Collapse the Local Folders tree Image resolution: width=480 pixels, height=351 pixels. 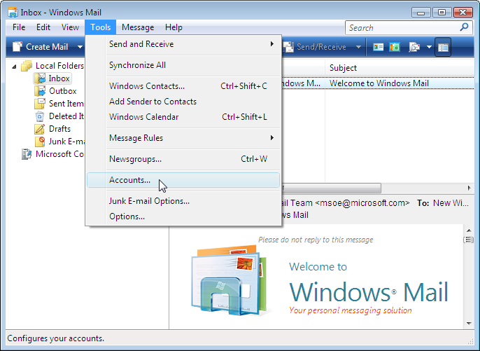point(15,66)
